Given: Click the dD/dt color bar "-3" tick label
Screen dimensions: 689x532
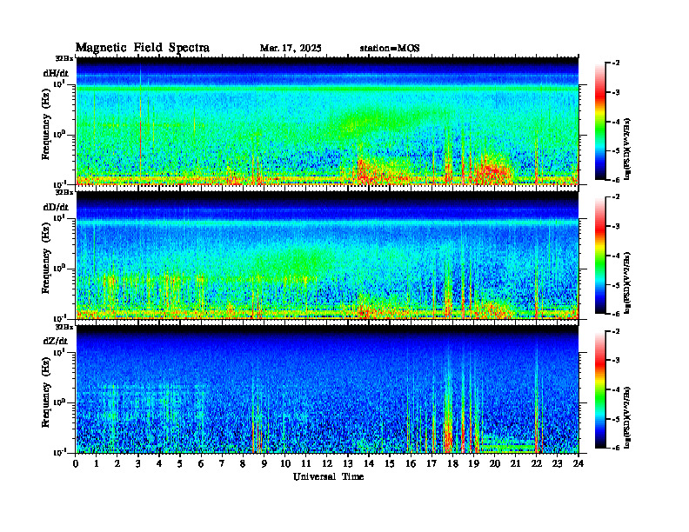Looking at the screenshot, I should [x=616, y=227].
